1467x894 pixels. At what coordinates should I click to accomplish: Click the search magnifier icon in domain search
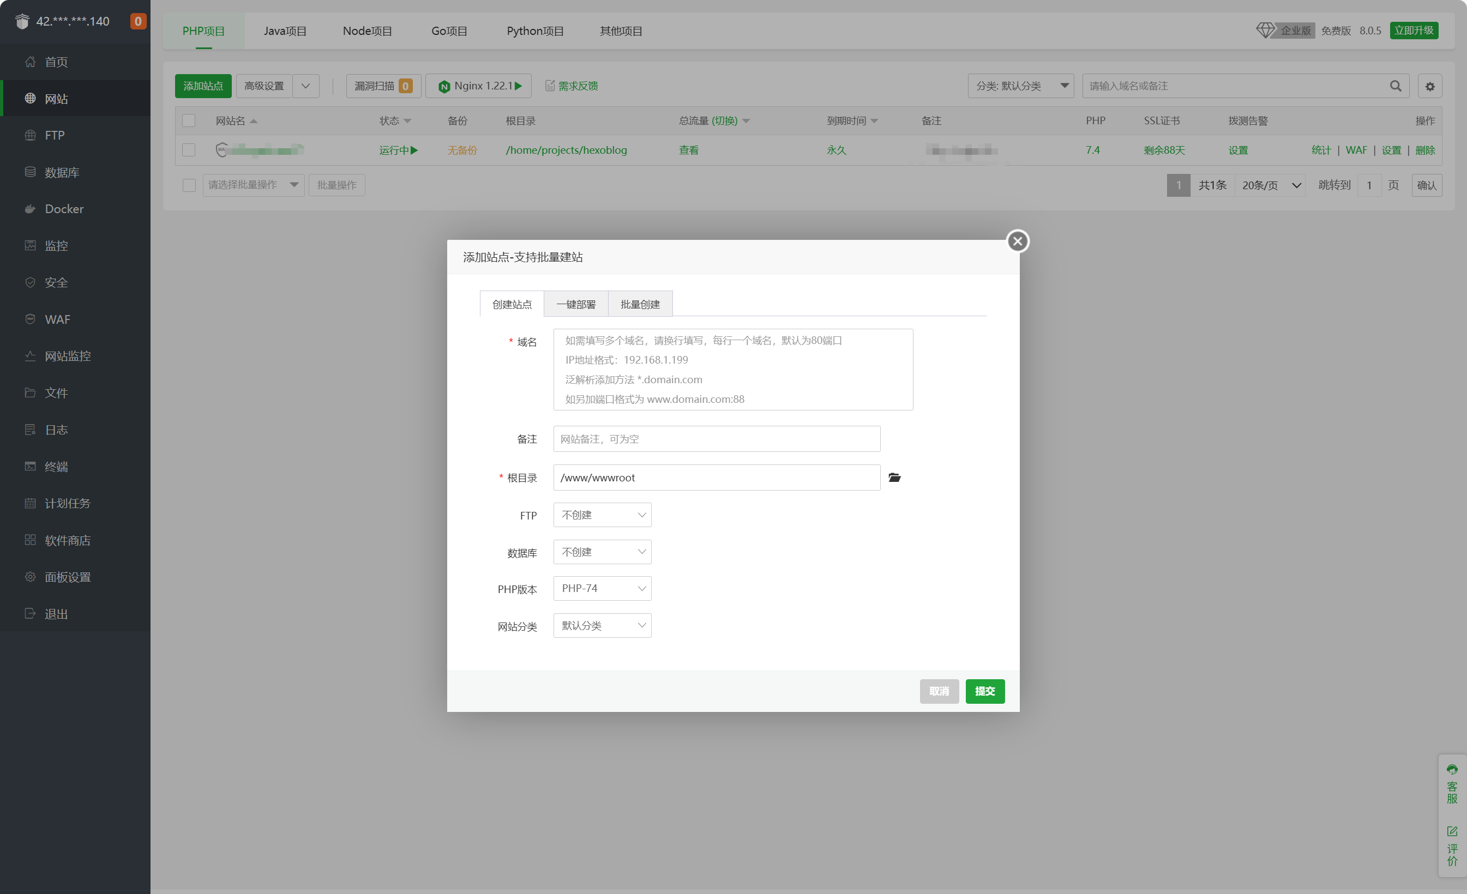(1395, 86)
